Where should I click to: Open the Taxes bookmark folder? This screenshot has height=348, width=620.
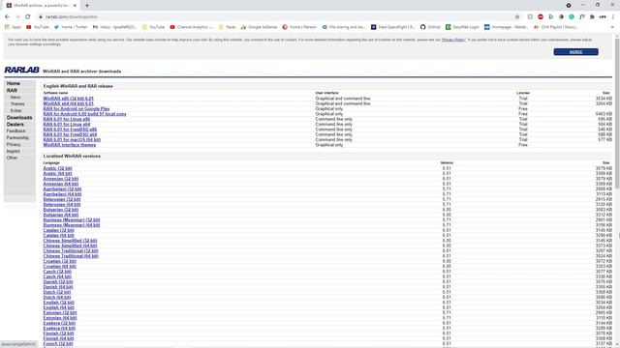tap(228, 27)
